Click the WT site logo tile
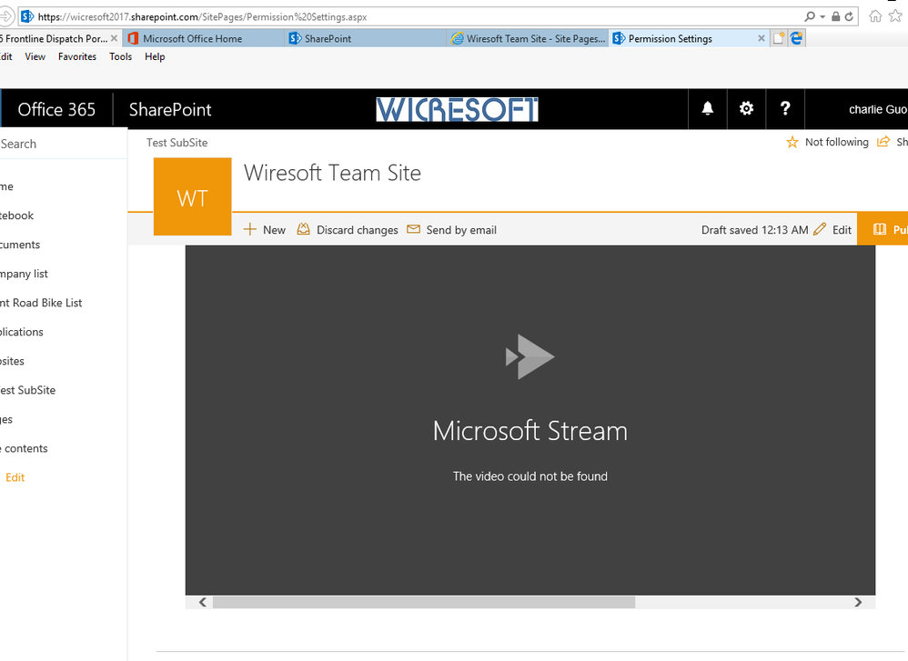This screenshot has height=661, width=908. tap(192, 196)
